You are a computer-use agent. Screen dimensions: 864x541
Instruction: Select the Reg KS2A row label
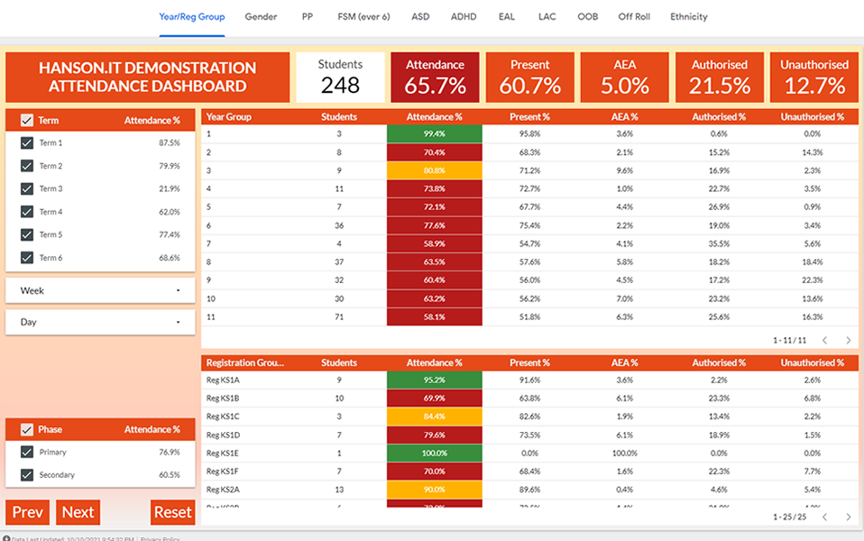pos(223,490)
